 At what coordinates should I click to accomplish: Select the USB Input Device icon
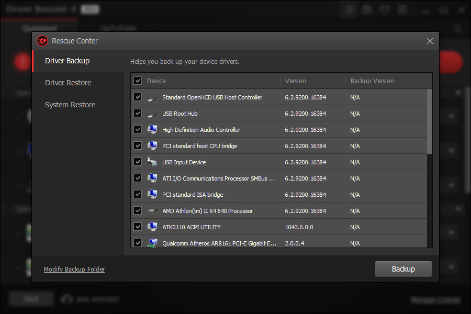152,162
